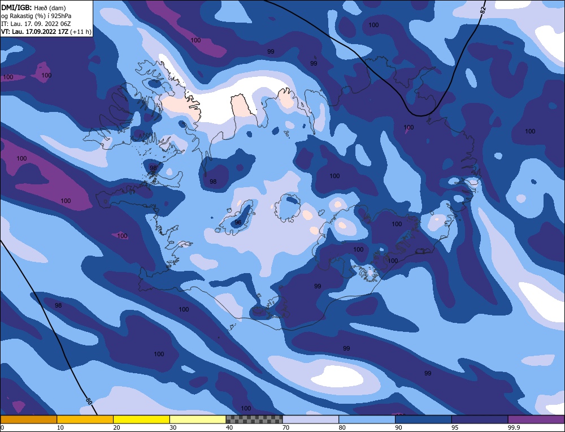Image resolution: width=565 pixels, height=432 pixels.
Task: Click the legend tick label '20'
Action: [116, 427]
